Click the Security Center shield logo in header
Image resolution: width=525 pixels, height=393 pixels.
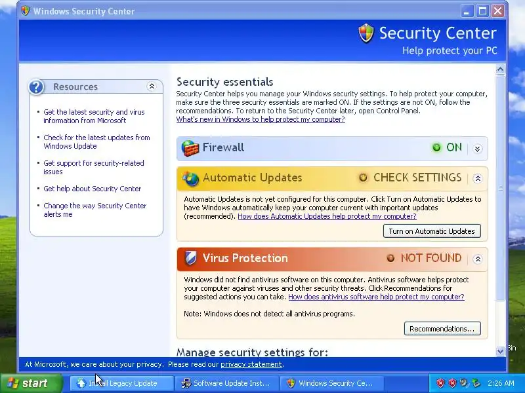[x=366, y=33]
